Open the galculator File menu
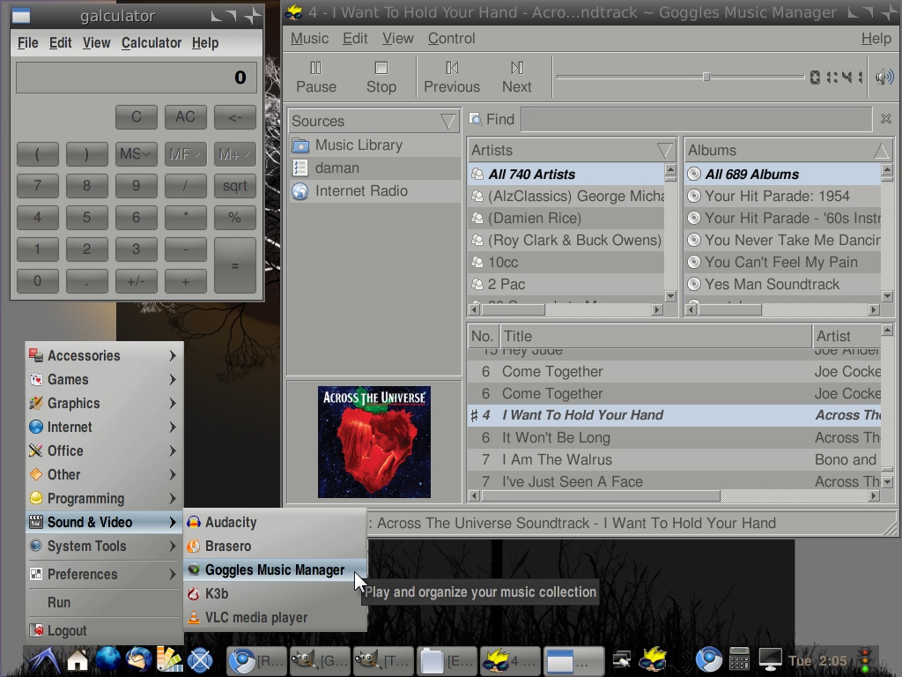This screenshot has width=902, height=677. pos(27,42)
